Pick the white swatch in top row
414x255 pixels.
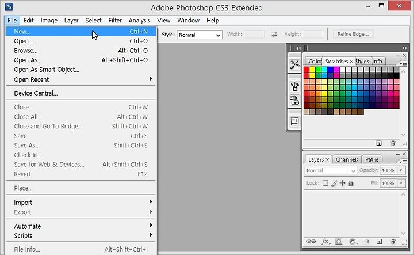[x=343, y=70]
